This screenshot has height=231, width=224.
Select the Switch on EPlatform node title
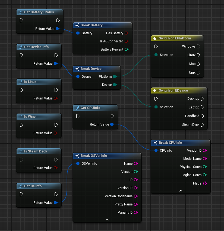pyautogui.click(x=175, y=38)
